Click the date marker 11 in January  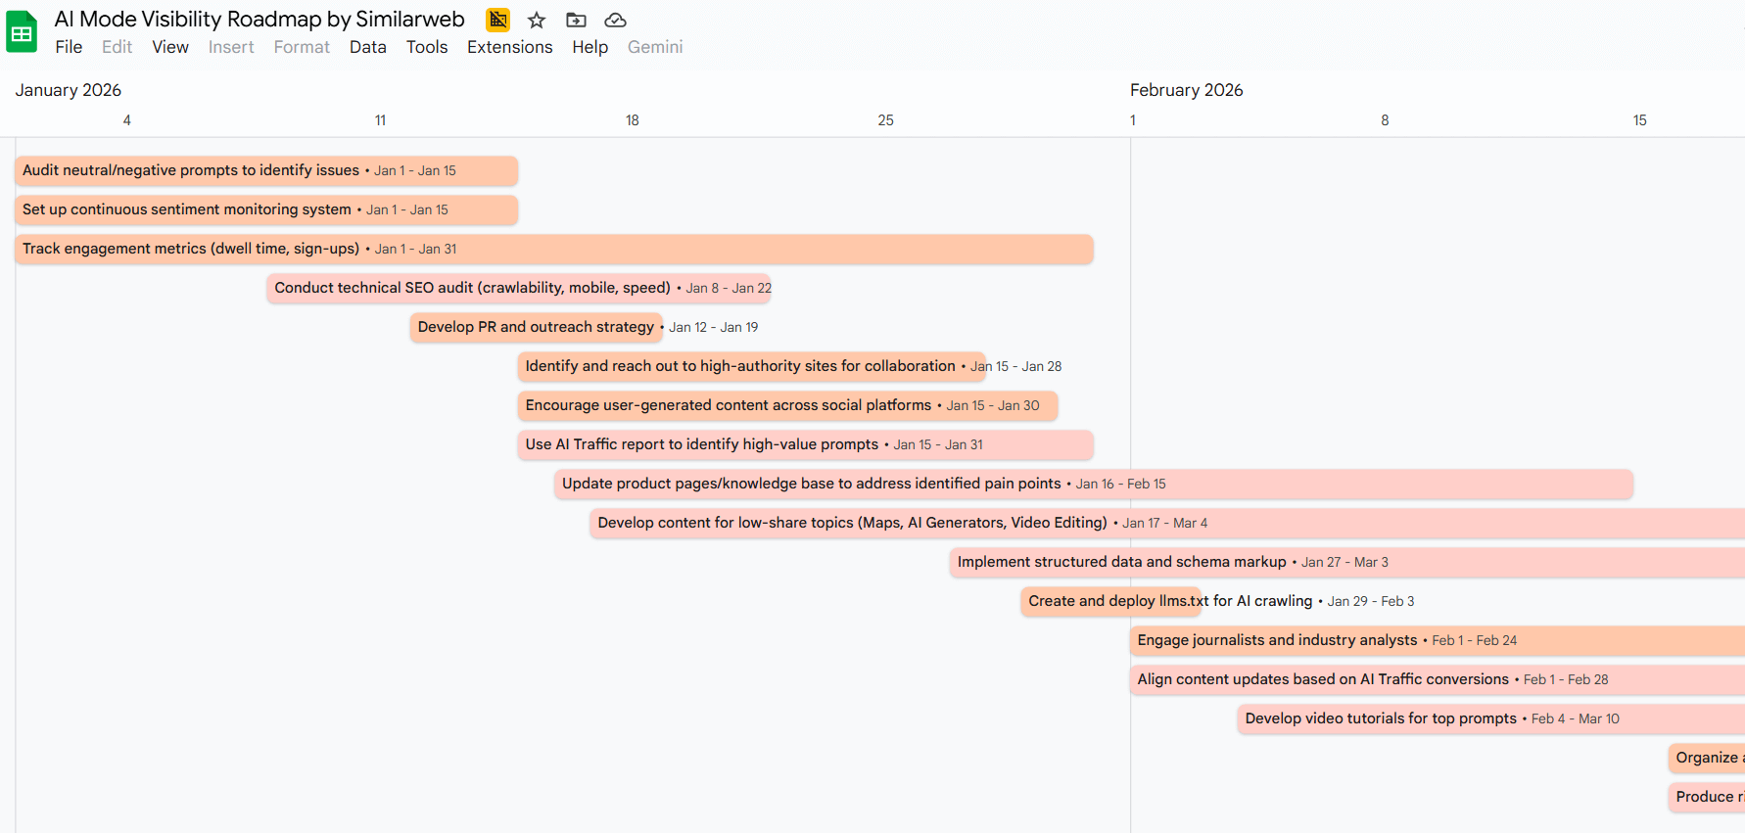380,120
